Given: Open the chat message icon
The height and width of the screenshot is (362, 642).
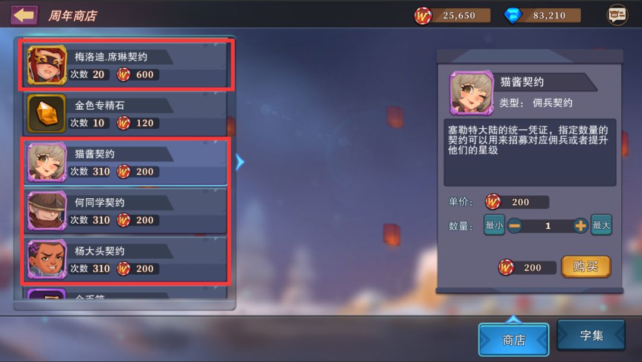Looking at the screenshot, I should pos(617,15).
